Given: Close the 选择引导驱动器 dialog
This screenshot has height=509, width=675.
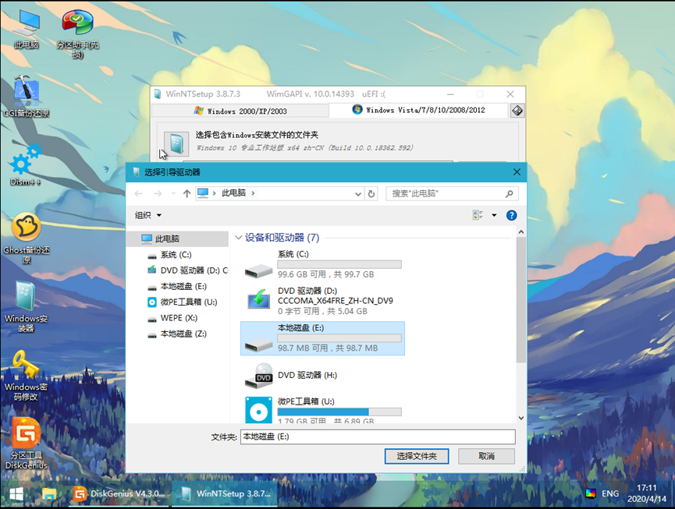Looking at the screenshot, I should tap(517, 172).
